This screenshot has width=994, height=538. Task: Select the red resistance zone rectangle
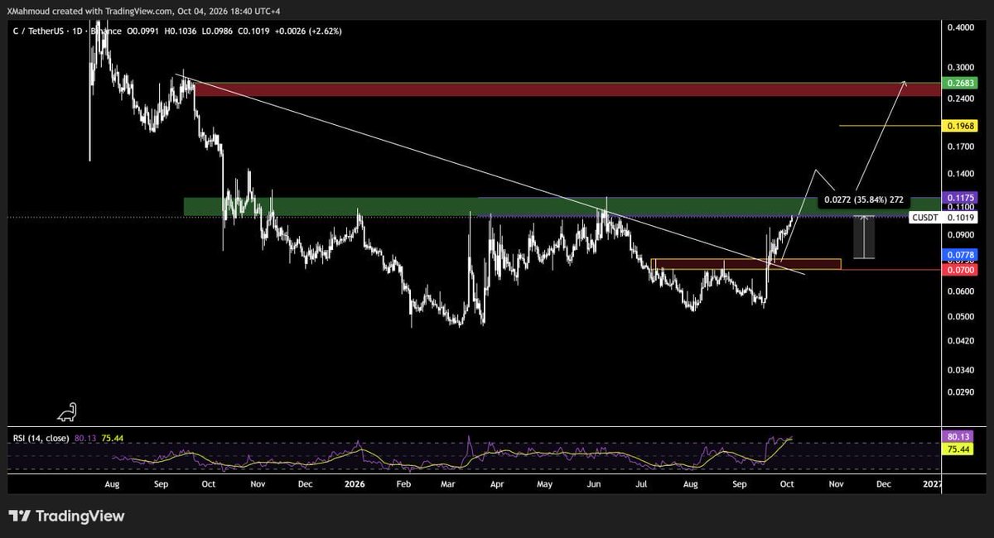pos(567,89)
